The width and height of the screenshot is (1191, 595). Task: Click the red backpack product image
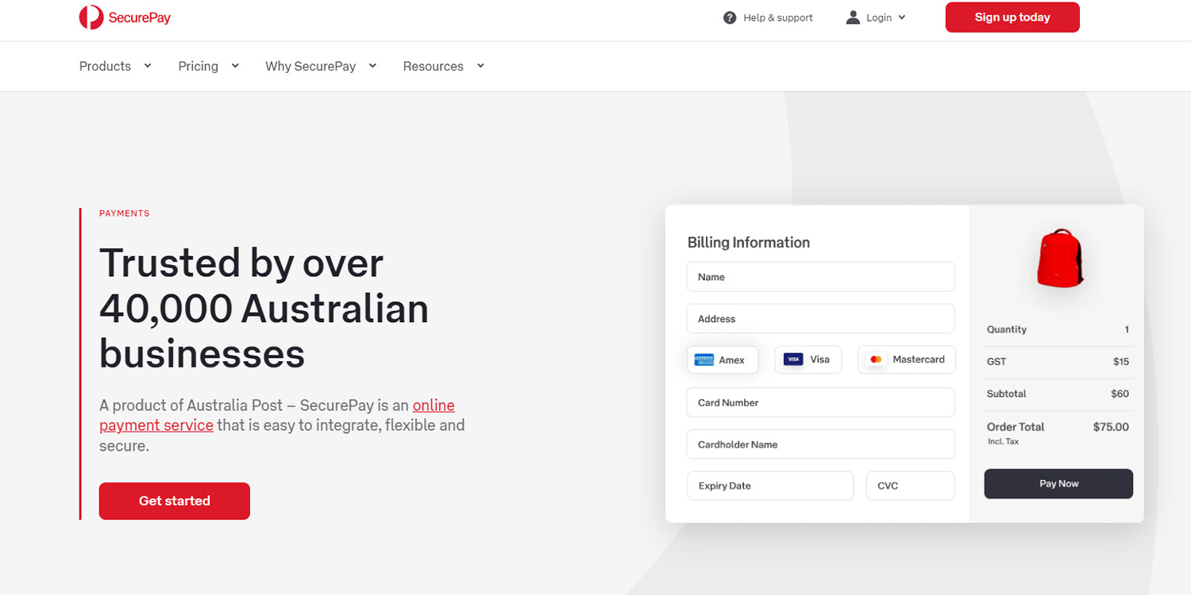point(1060,258)
